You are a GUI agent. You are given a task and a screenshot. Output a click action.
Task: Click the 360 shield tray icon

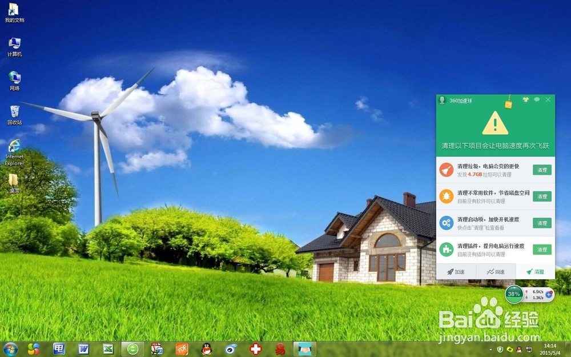point(500,350)
